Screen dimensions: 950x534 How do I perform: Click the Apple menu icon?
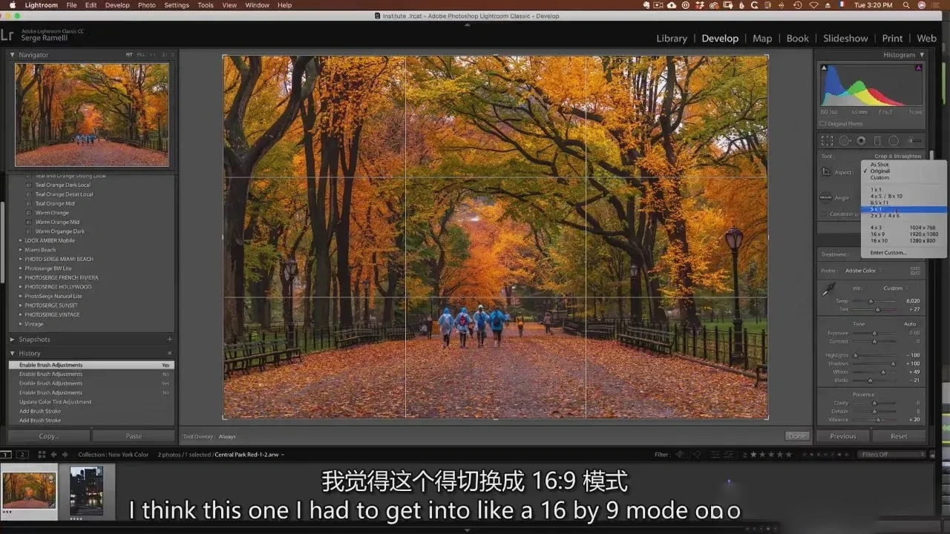coord(12,5)
